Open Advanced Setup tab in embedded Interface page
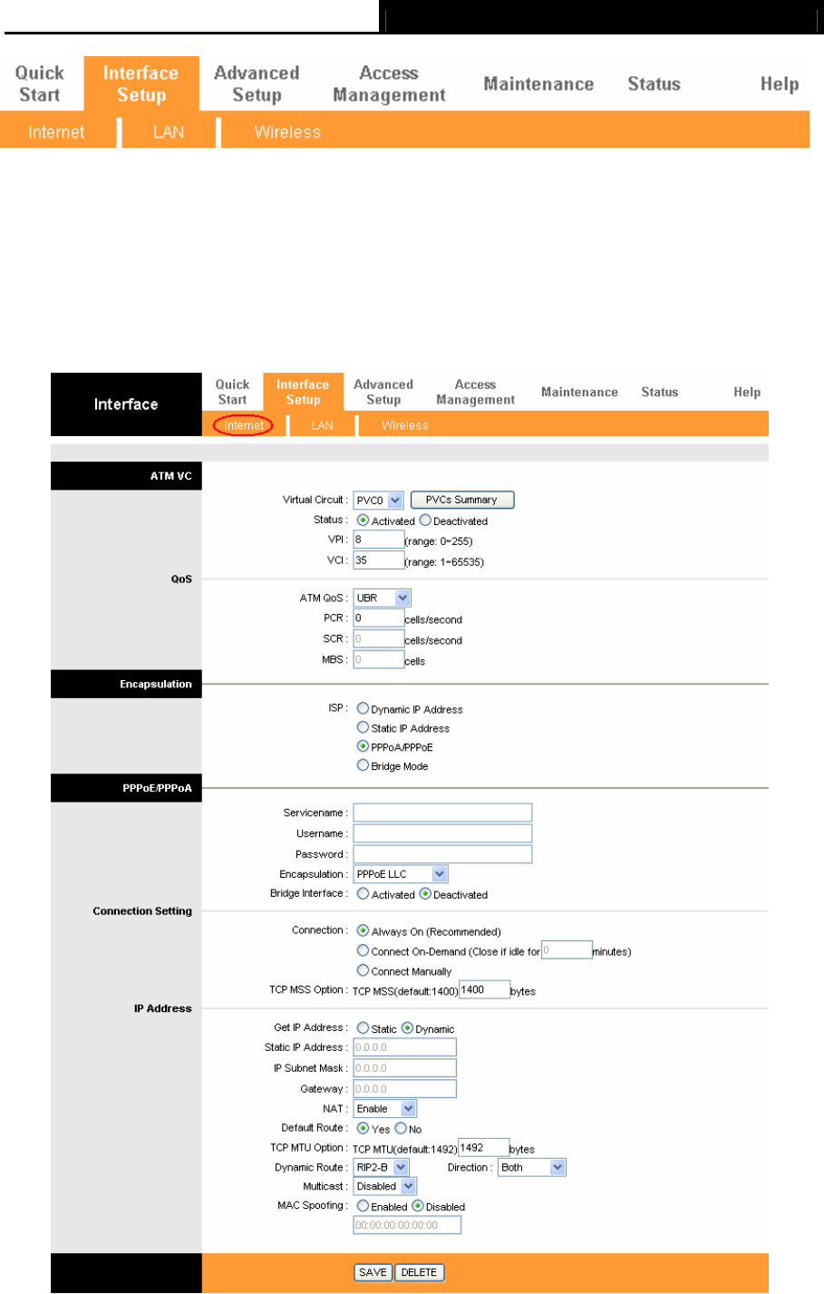The image size is (824, 1294). coord(383,392)
